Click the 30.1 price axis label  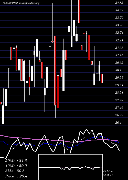118,70
